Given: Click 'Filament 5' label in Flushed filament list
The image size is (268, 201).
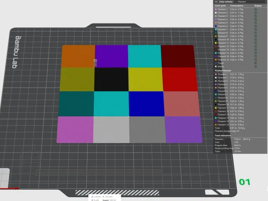Looking at the screenshot, I should click(x=222, y=88).
